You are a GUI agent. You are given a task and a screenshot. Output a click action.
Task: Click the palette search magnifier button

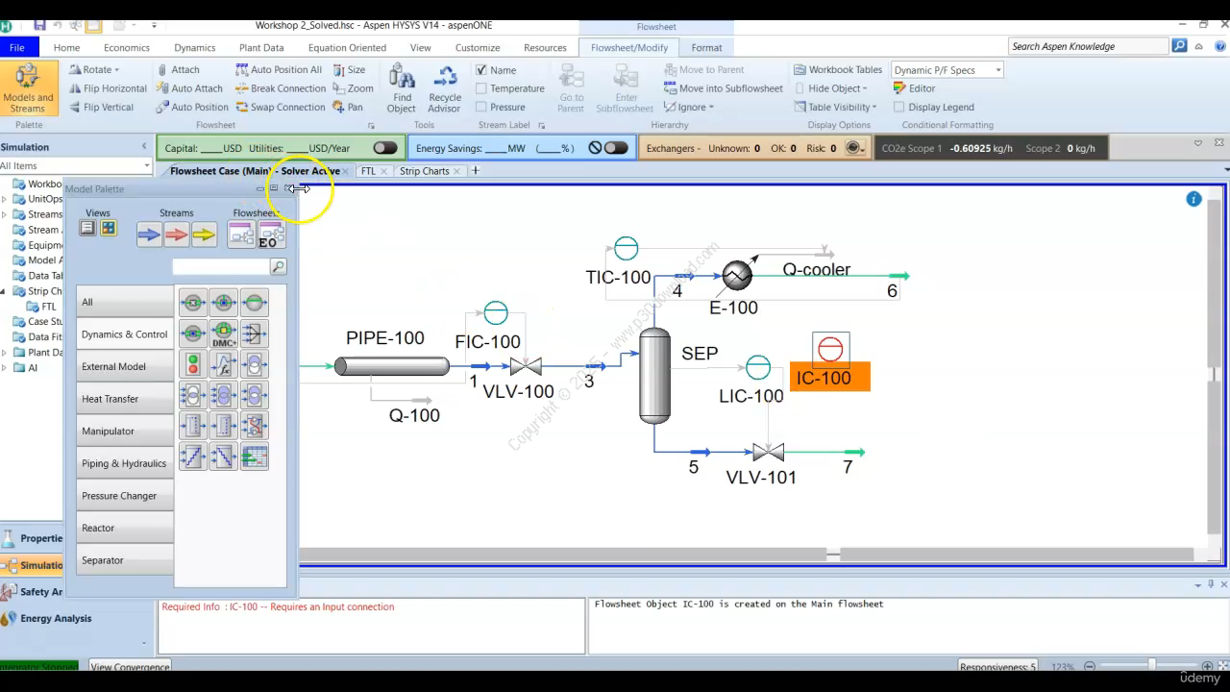click(278, 266)
